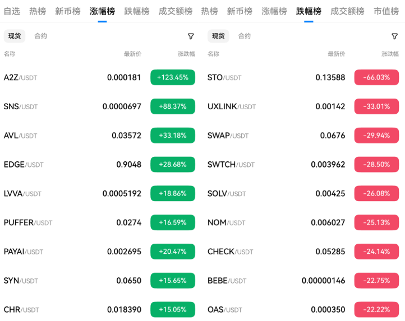Sort left list by 名称 header
The image size is (405, 321).
10,54
